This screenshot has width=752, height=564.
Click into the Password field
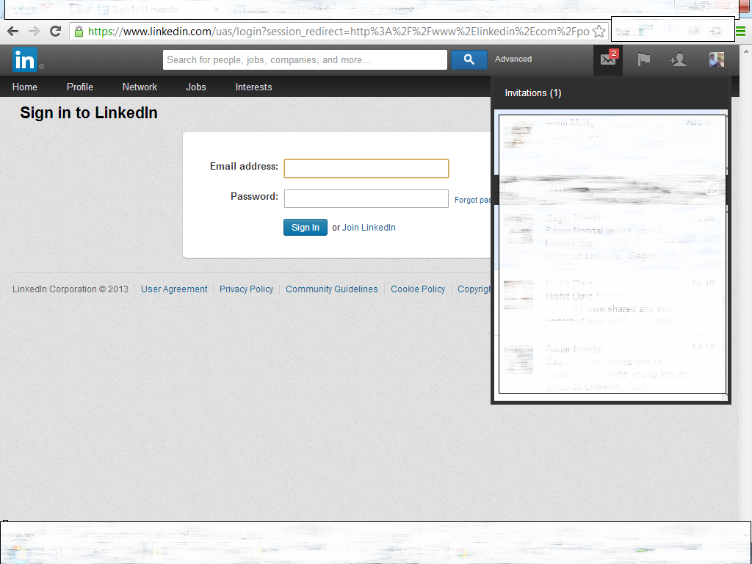[x=366, y=198]
